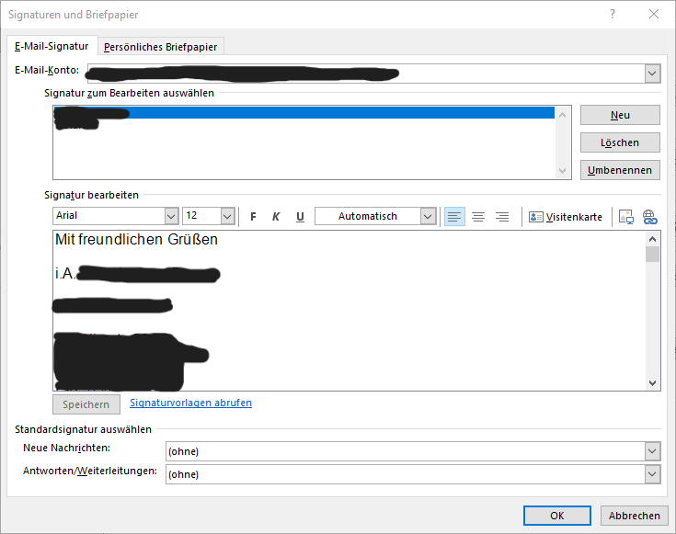Viewport: 676px width, 534px height.
Task: Switch to E-Mail-Signatur tab
Action: (52, 46)
